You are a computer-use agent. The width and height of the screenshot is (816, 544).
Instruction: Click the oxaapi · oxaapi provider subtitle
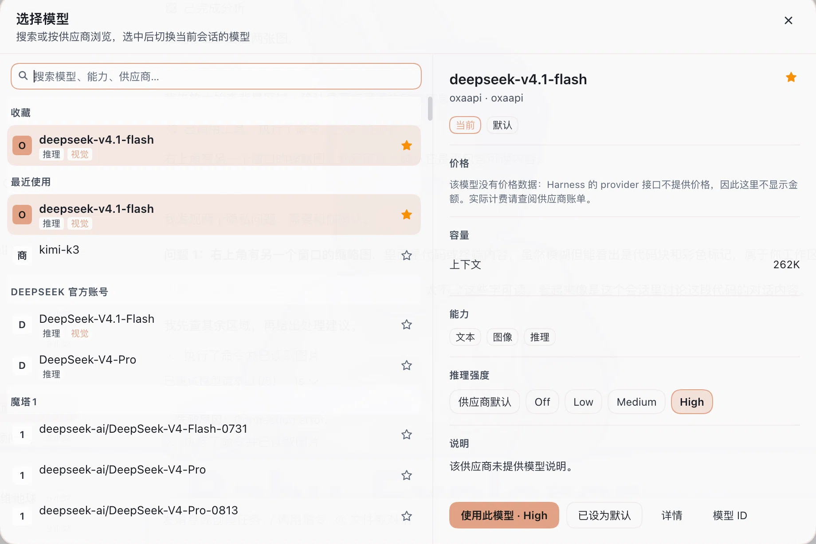click(486, 98)
